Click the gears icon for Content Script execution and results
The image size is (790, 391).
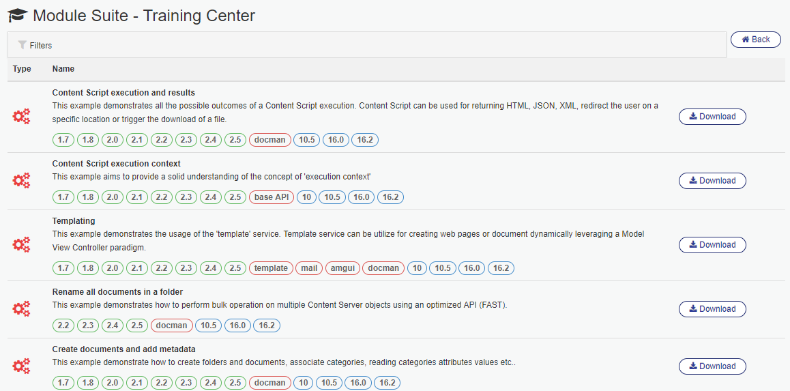click(22, 117)
